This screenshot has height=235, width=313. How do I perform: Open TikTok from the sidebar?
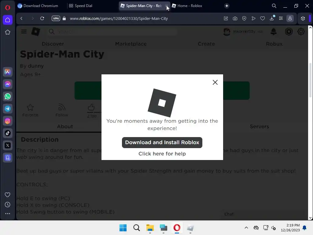coord(8,133)
